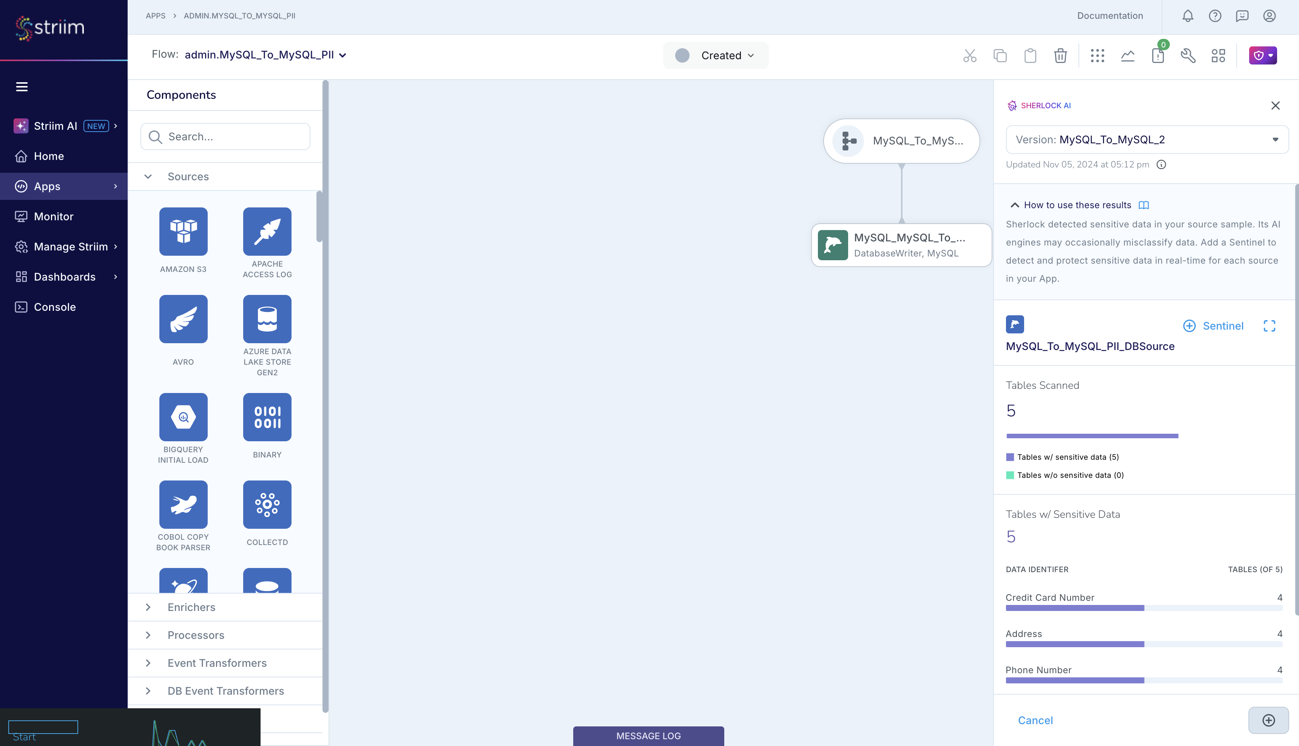Screen dimensions: 1299x746
Task: Select the BigQuery Initial Load source
Action: click(x=182, y=416)
